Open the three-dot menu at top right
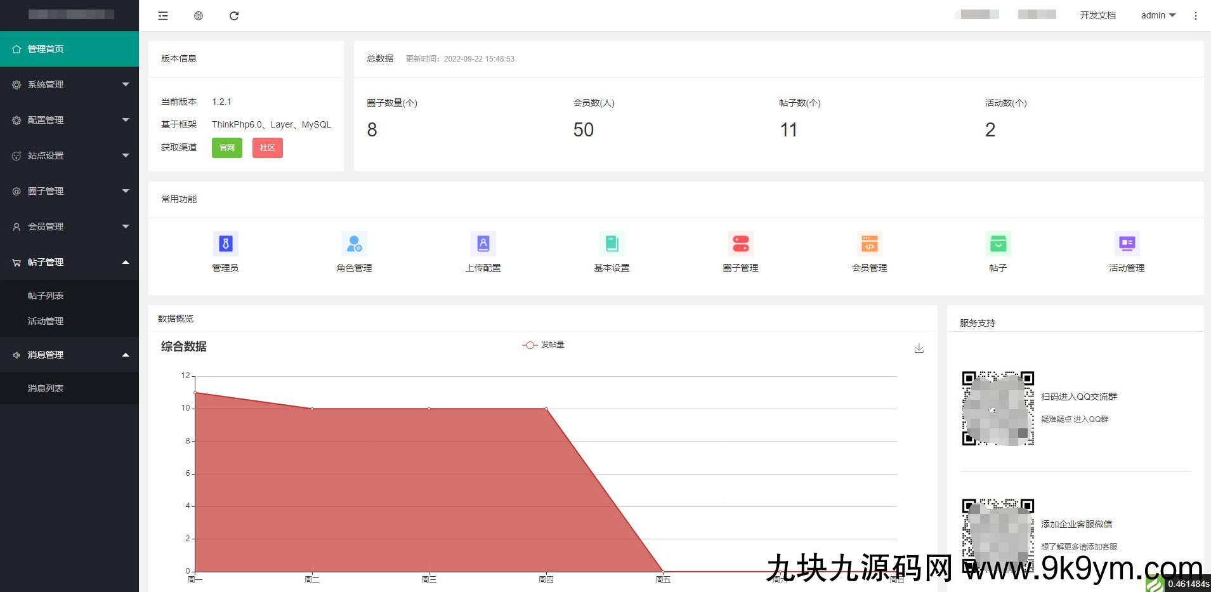Screen dimensions: 1211x592 [1196, 15]
